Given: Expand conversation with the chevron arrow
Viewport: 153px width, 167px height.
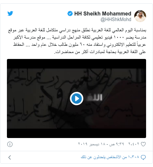Looking at the screenshot, I should [10, 157].
